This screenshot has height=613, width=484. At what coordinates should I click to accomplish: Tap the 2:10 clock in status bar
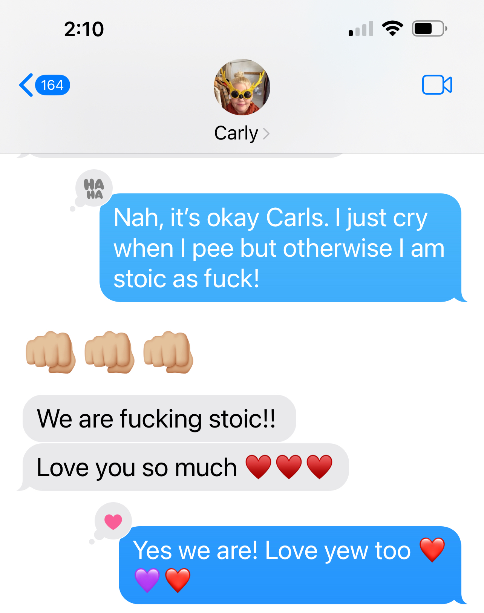click(84, 29)
